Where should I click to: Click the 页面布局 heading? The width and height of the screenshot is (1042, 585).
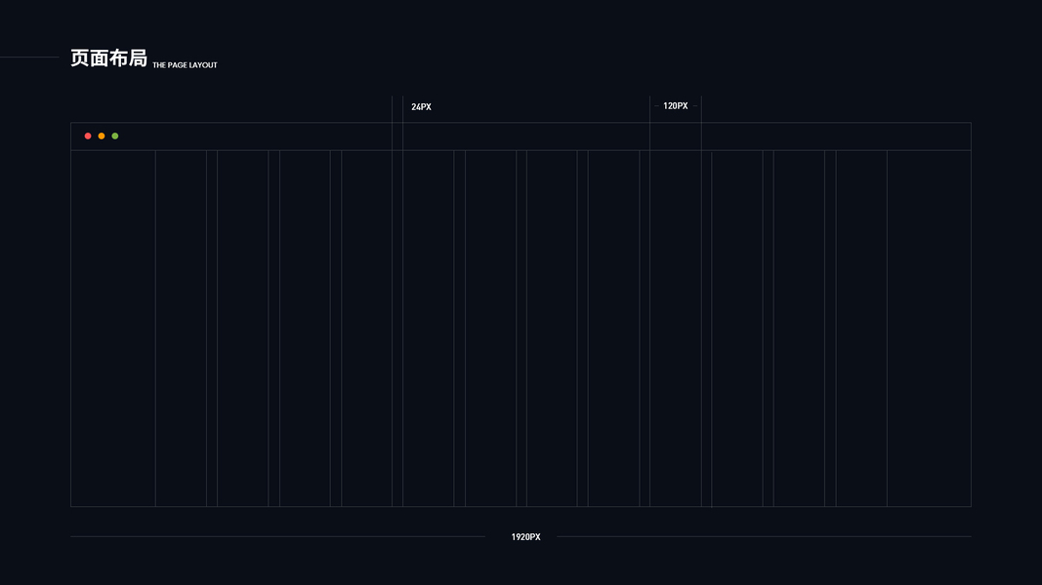[109, 58]
